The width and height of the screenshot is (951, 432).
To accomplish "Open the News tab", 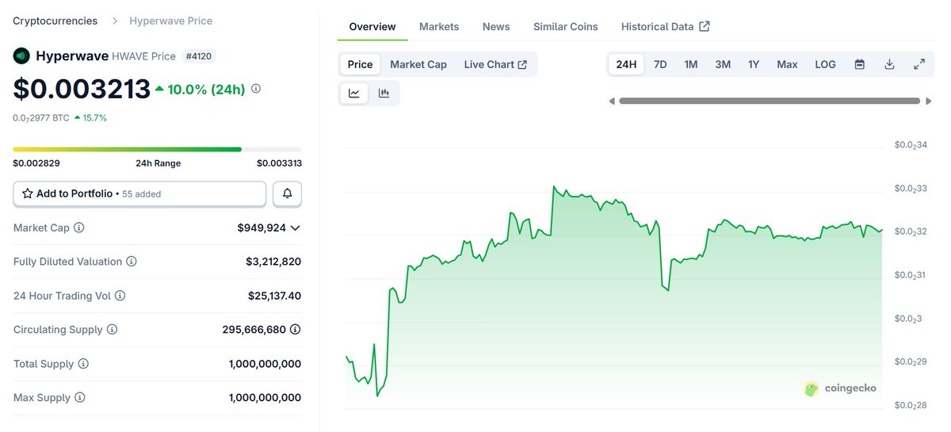I will (496, 26).
